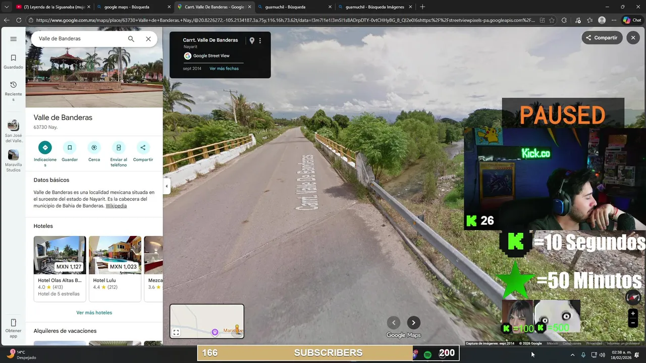This screenshot has width=646, height=363.
Task: Click the Indicaciones directions button
Action: tap(45, 153)
